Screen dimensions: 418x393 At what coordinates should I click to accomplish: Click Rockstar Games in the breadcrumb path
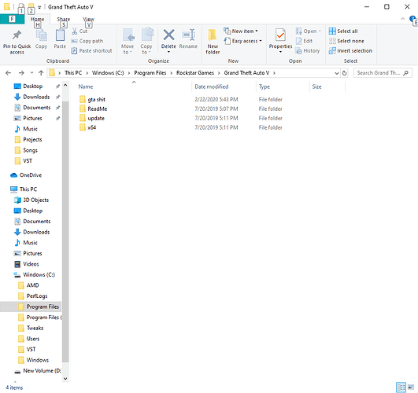coord(195,73)
